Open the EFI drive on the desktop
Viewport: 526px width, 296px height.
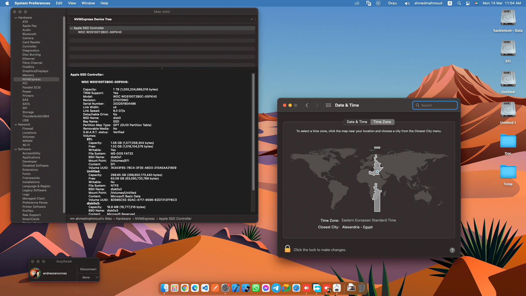pyautogui.click(x=508, y=52)
